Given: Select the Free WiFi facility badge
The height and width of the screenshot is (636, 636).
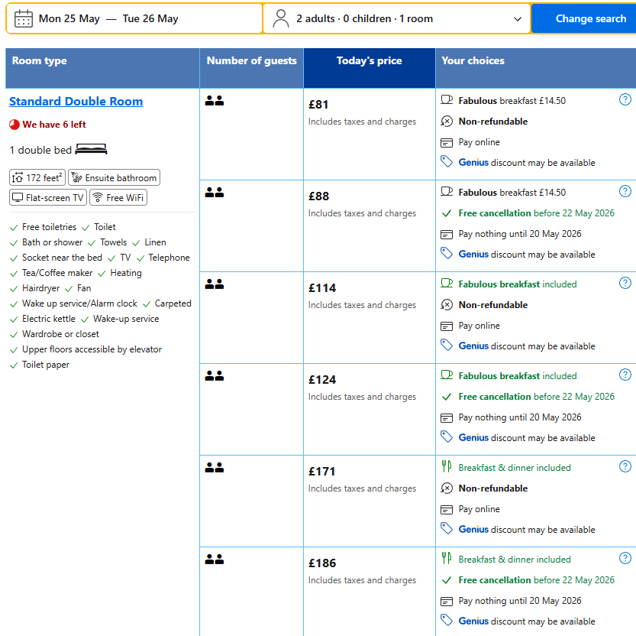Looking at the screenshot, I should pos(118,197).
